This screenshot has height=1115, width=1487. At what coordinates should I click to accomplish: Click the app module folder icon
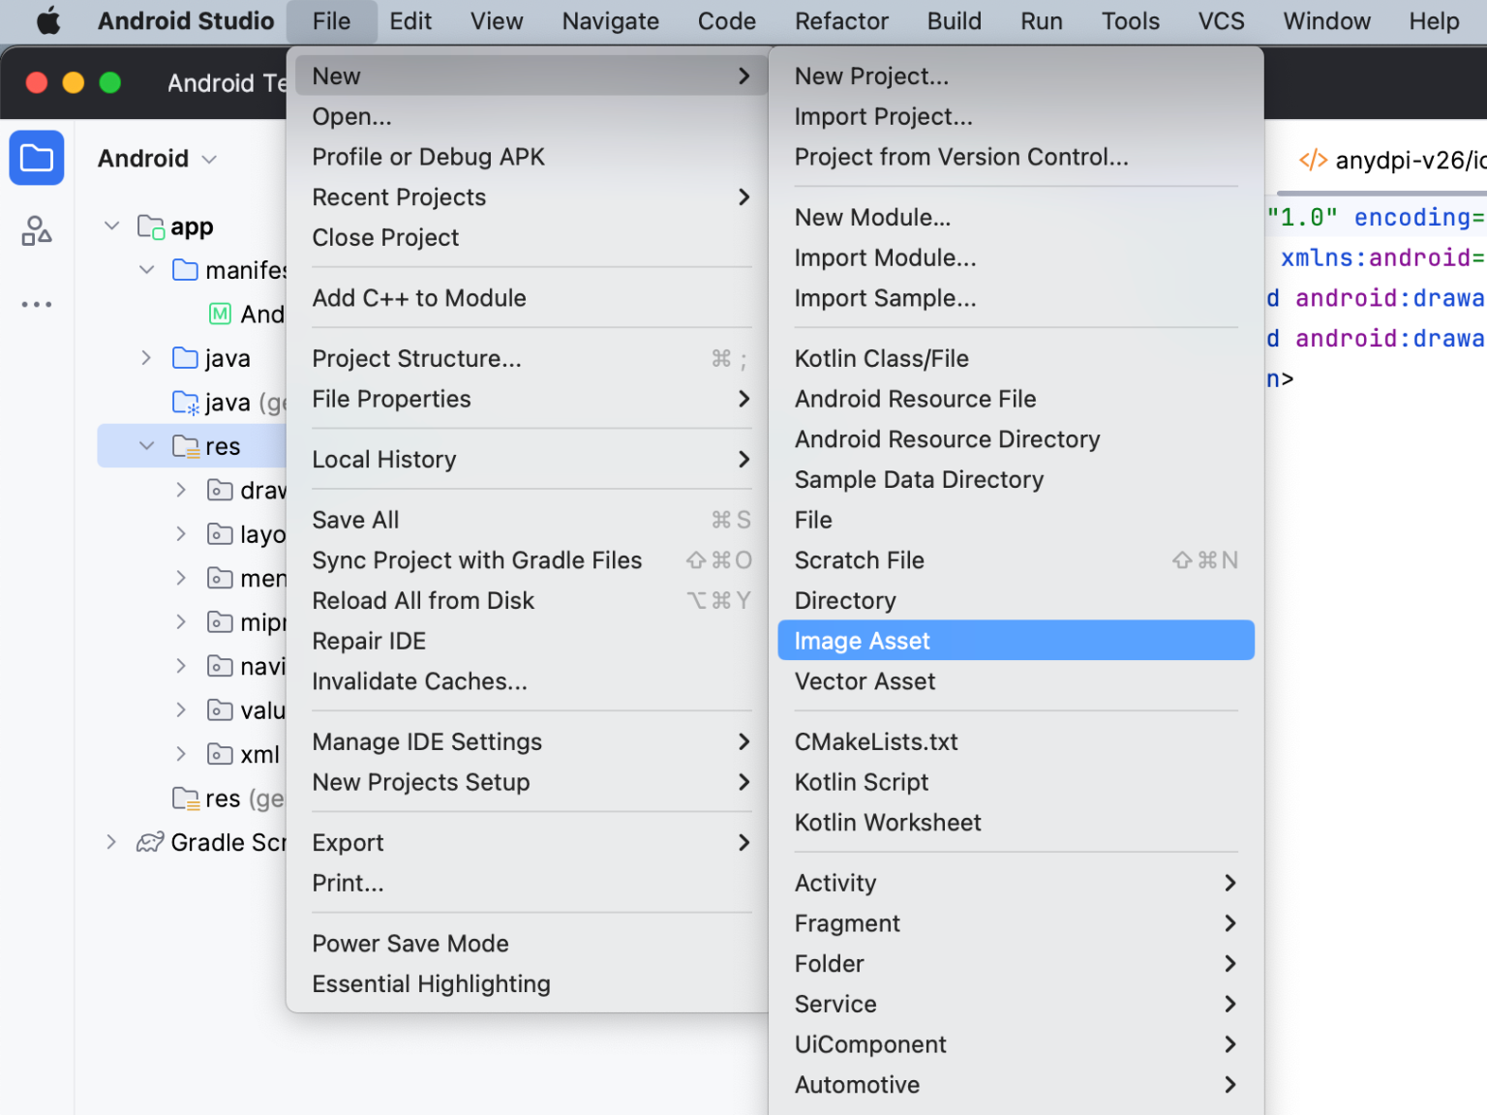tap(150, 227)
